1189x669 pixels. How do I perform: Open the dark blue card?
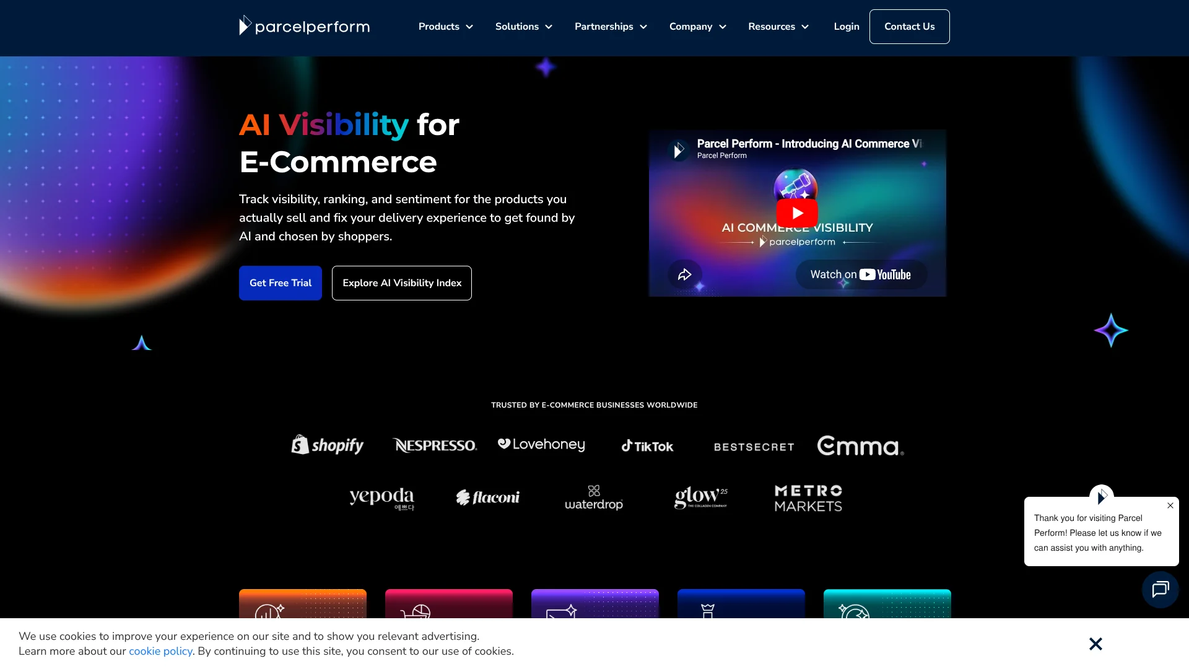(741, 604)
